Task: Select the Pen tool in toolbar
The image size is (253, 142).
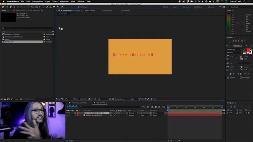Action: (40, 7)
